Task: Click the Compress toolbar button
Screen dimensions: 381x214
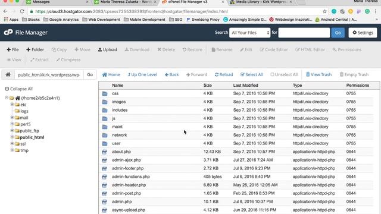Action: 68,59
